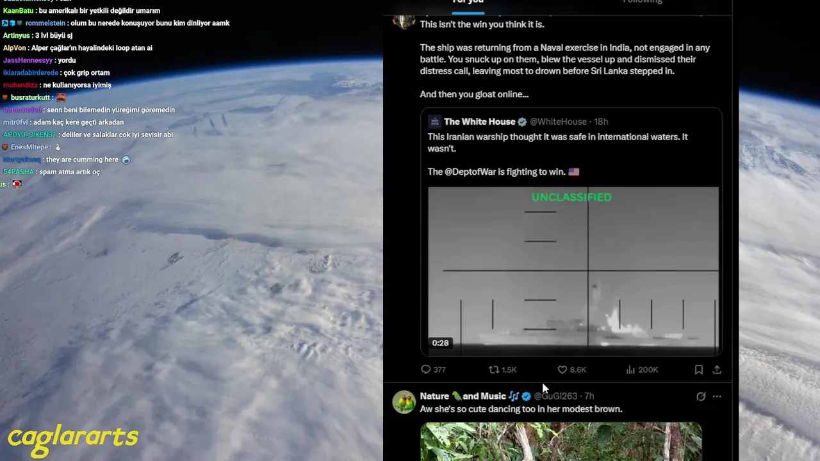Click the verified badge beside Nature and Music
Viewport: 820px width, 461px height.
pyautogui.click(x=526, y=396)
